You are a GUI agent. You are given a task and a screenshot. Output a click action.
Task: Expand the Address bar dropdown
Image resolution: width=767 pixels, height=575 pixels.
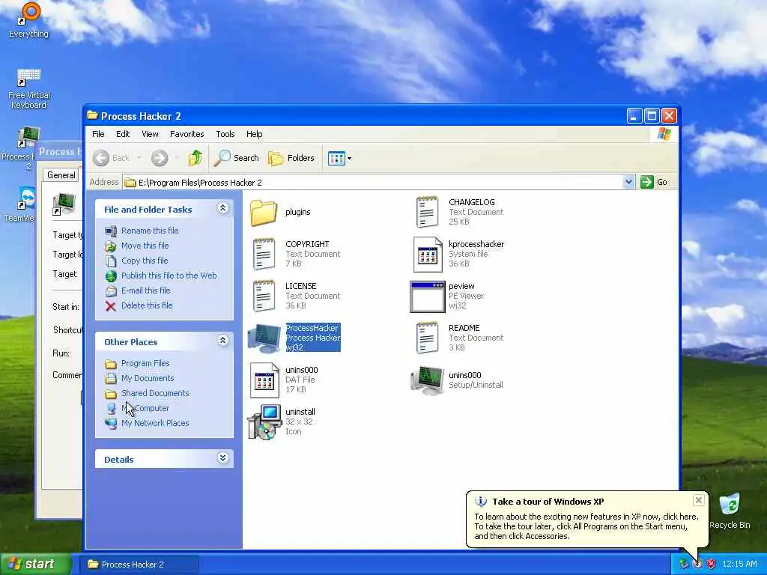628,183
